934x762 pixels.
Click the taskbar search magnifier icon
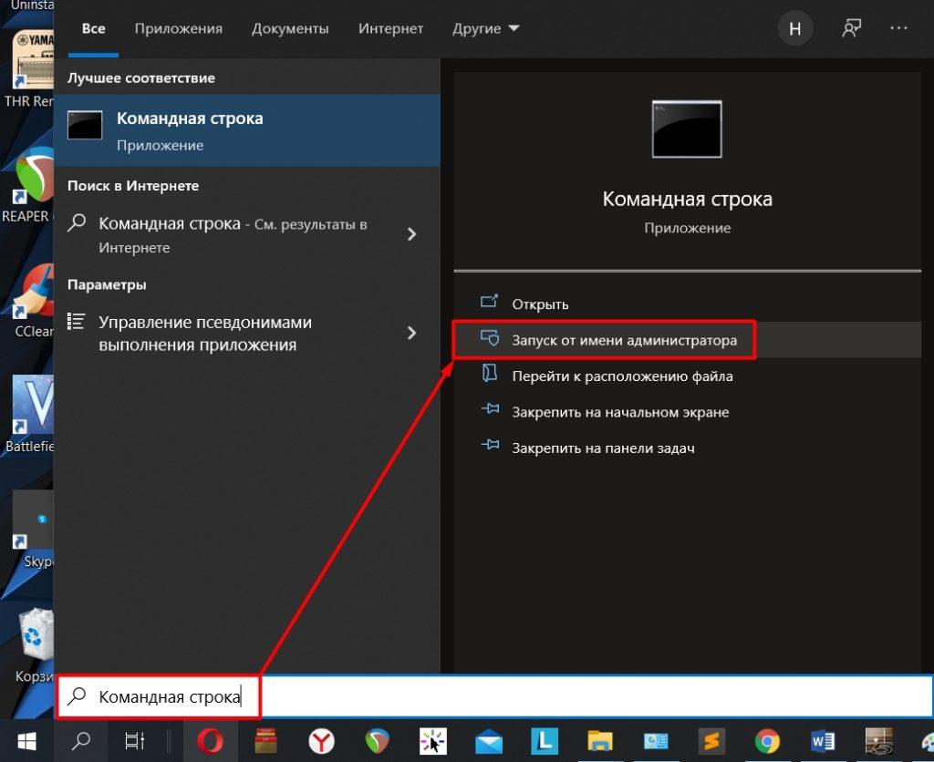point(80,741)
